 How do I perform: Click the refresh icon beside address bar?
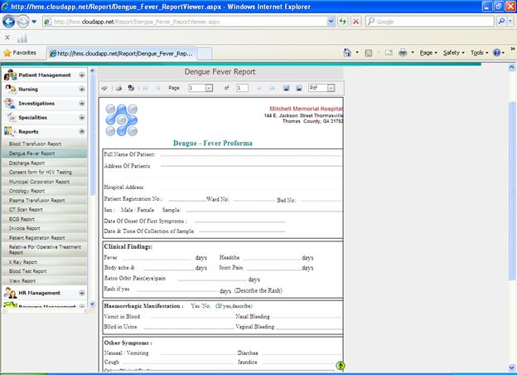(343, 22)
